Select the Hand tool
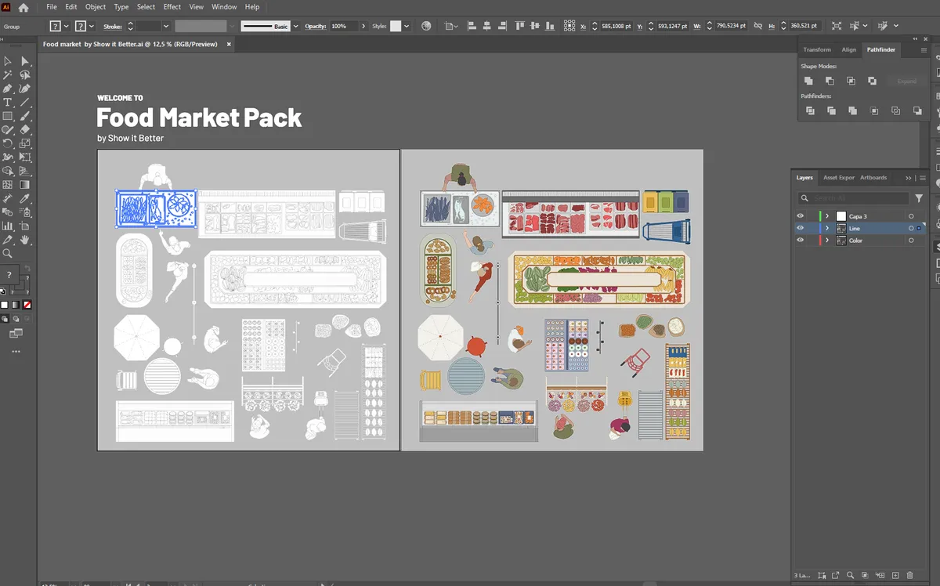This screenshot has width=940, height=586. tap(25, 240)
